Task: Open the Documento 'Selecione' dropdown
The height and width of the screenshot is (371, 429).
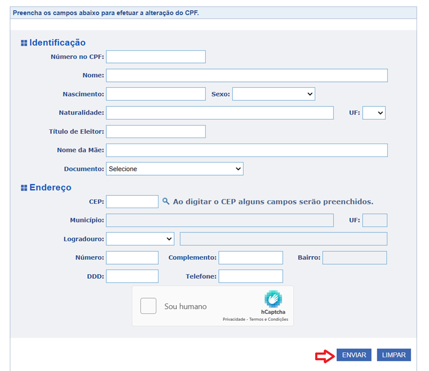Action: coord(175,169)
